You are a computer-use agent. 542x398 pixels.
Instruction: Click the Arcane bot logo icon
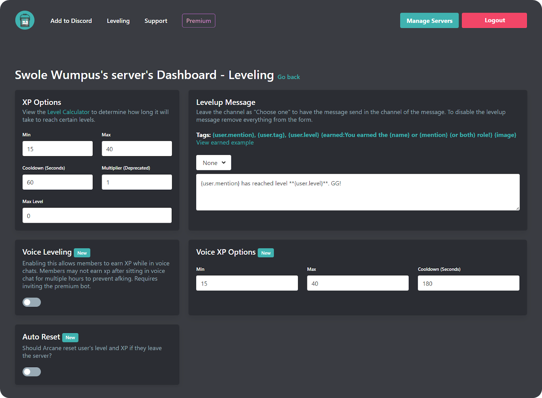click(x=25, y=20)
